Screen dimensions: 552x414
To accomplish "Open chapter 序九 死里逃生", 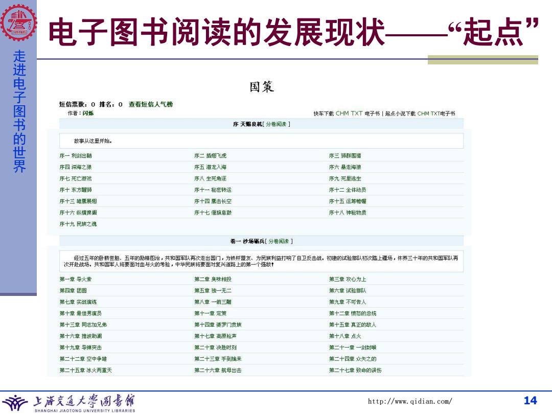I will pos(345,178).
